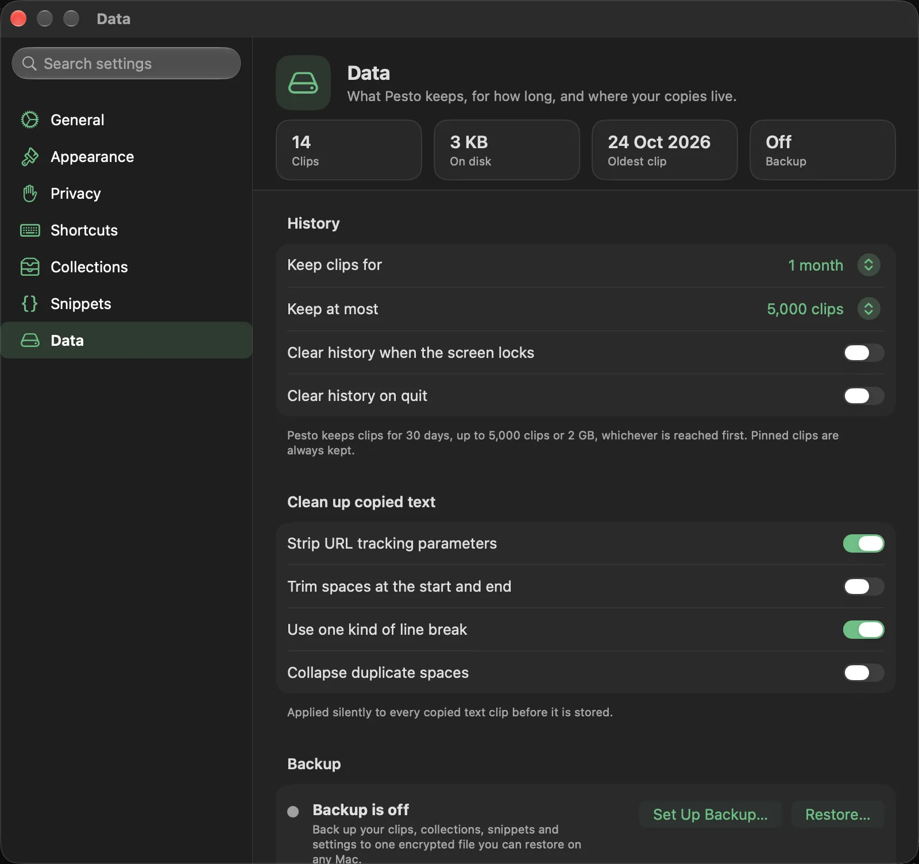Click the grey Backup is off status dot
919x864 pixels.
coord(293,811)
